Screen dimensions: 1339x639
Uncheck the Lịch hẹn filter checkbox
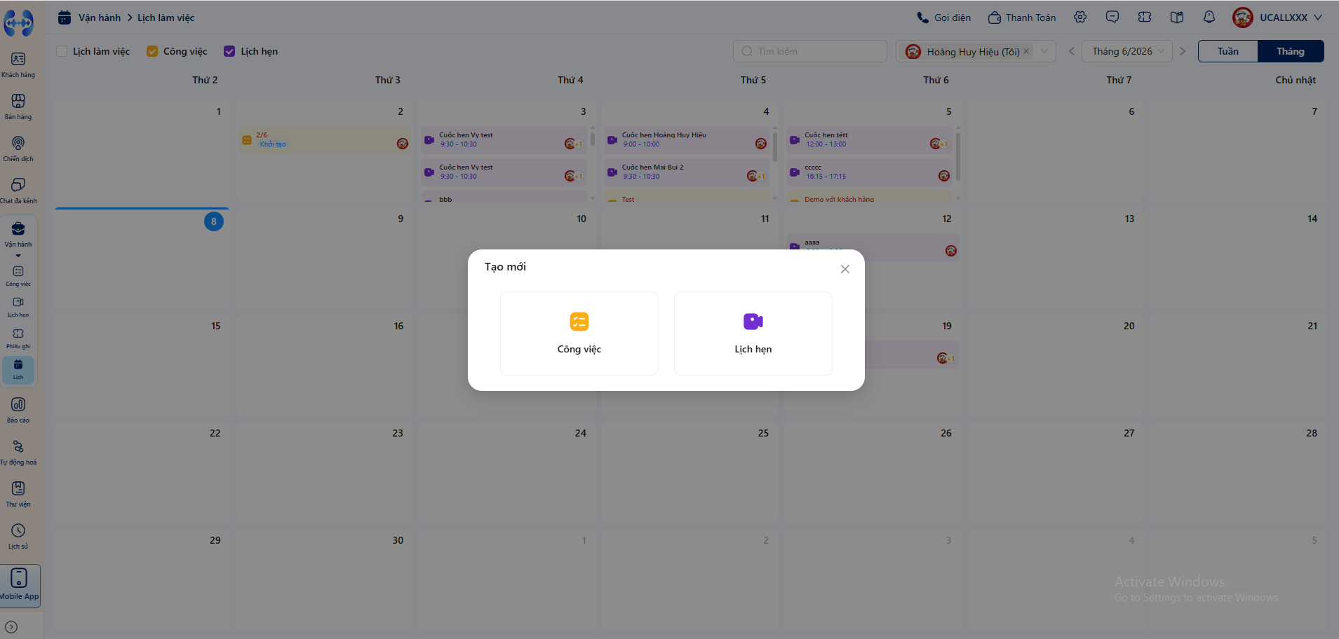point(229,51)
